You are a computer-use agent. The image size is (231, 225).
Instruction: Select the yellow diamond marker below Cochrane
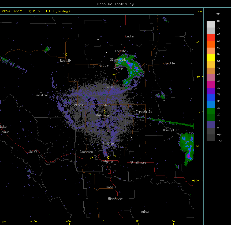coord(91,158)
